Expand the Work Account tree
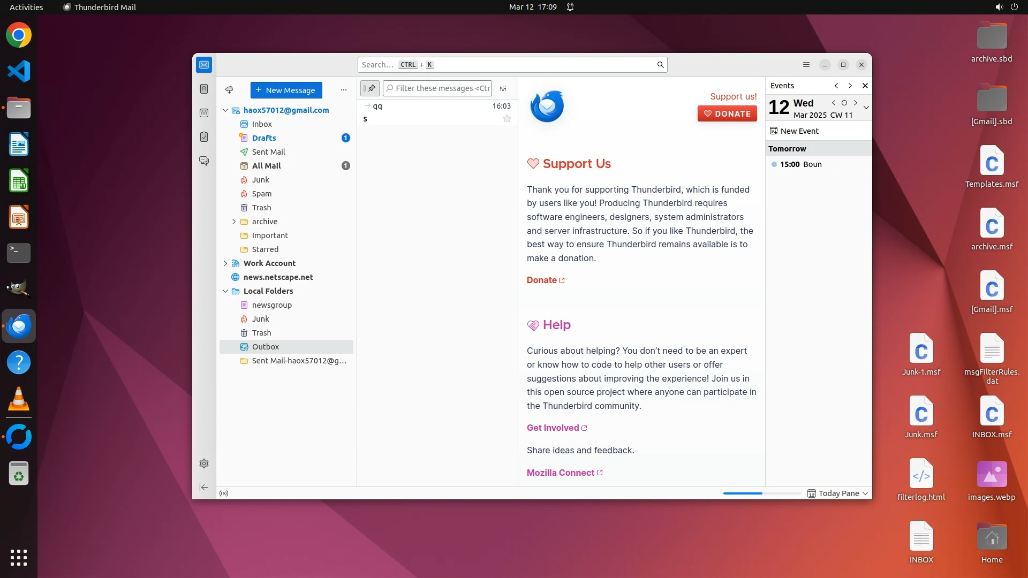 tap(225, 263)
